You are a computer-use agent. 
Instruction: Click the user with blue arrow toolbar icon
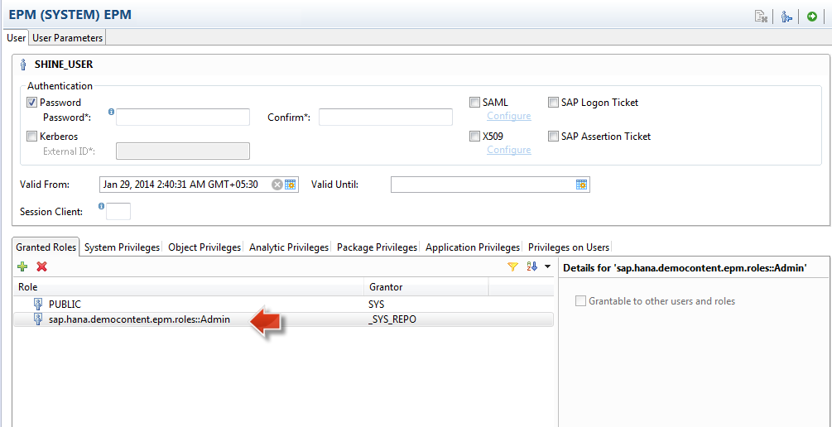[x=786, y=17]
